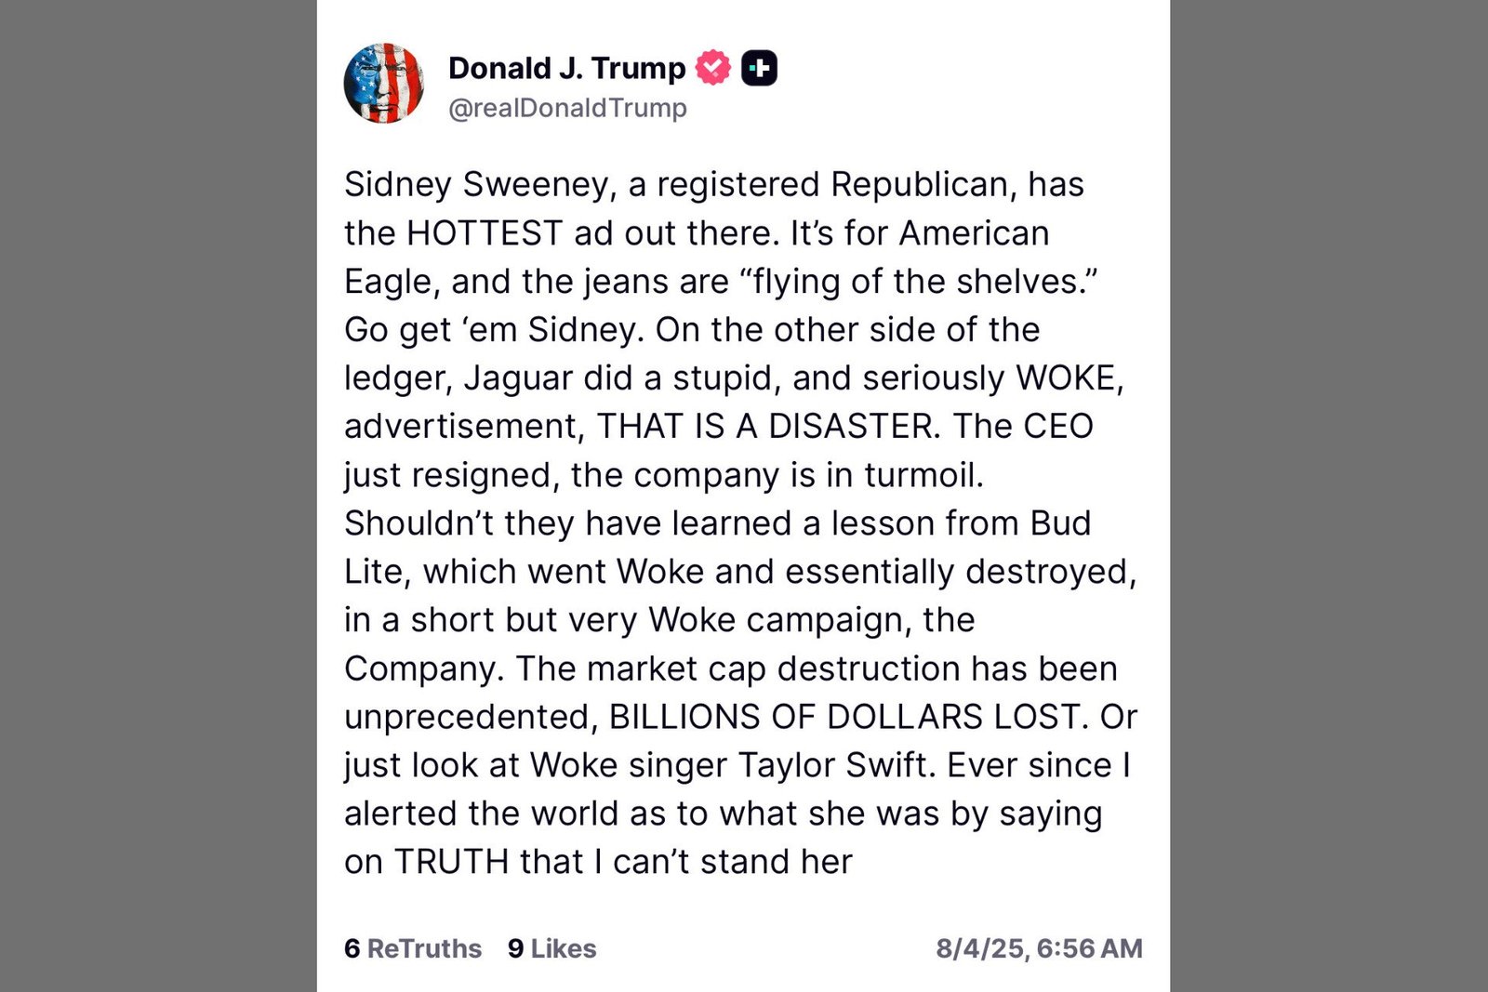Click the word "unprecedented" in the post

472,717
